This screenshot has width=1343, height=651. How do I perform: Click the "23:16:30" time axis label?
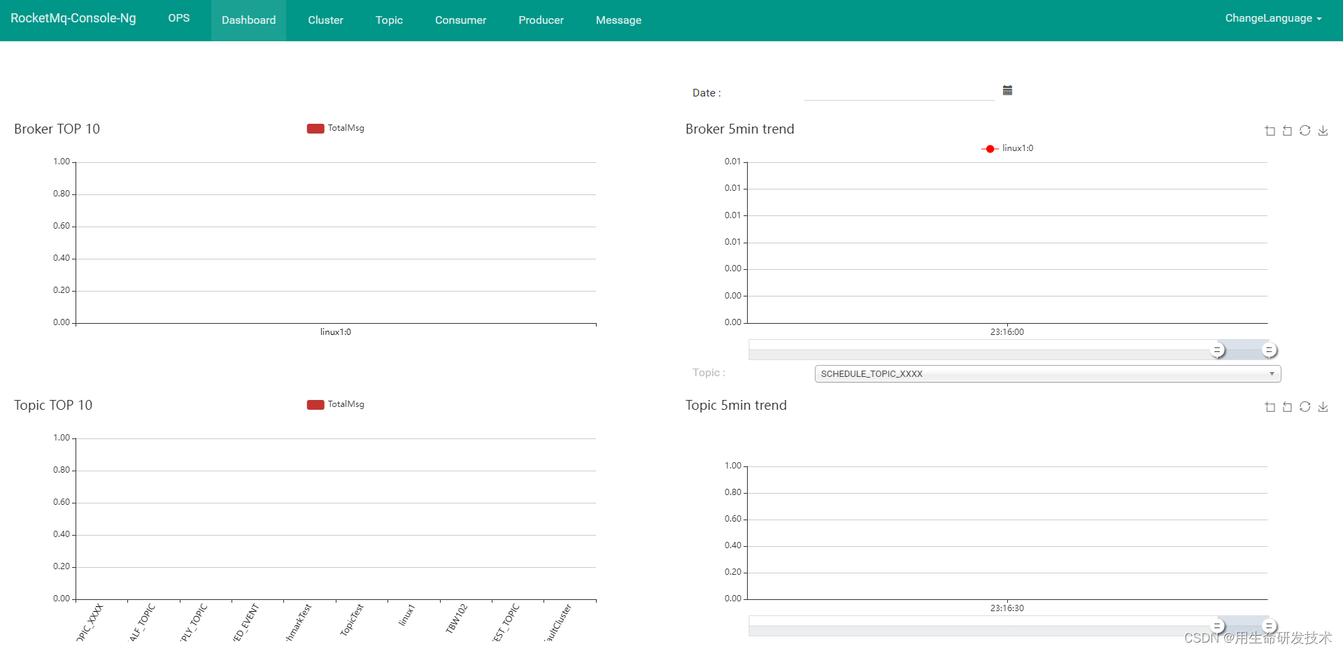coord(1007,608)
